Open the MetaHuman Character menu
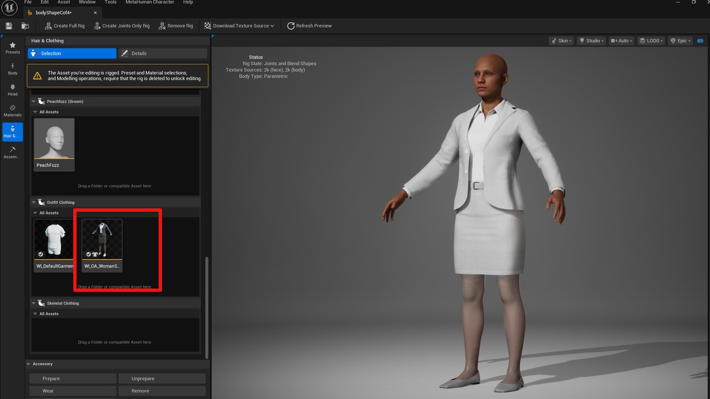The width and height of the screenshot is (710, 399). click(x=150, y=2)
